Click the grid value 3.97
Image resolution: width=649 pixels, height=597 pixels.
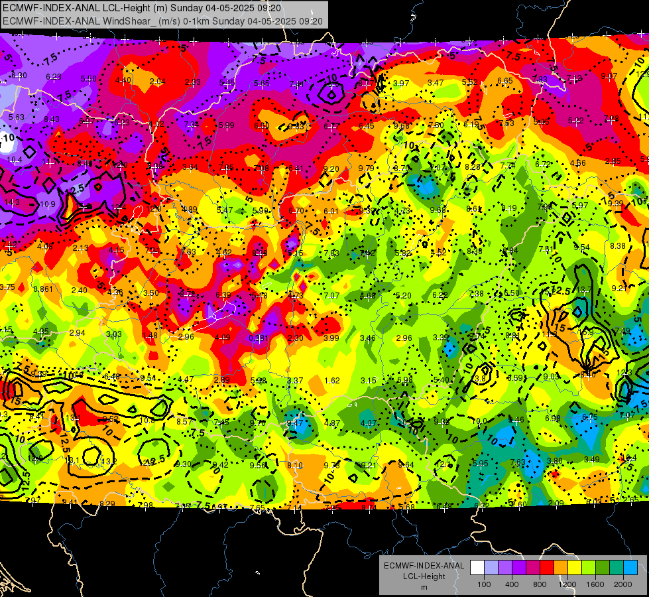401,84
